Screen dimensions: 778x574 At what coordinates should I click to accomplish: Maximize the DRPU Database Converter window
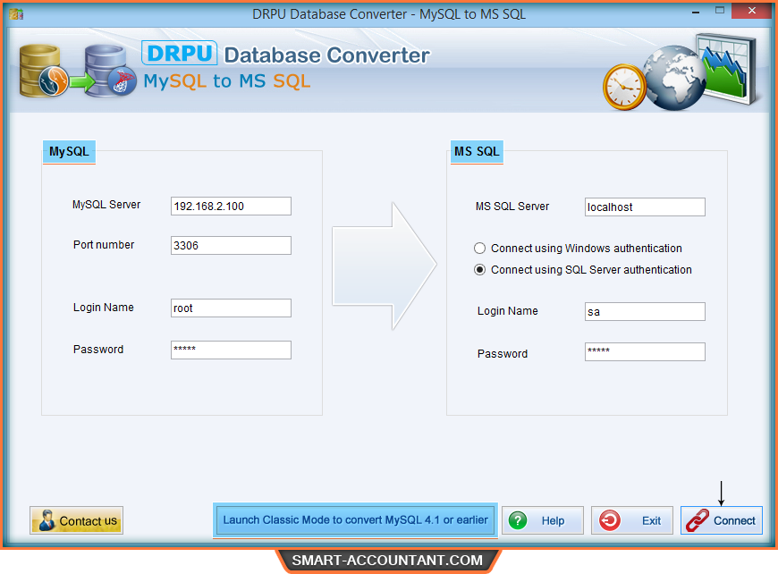click(x=720, y=11)
